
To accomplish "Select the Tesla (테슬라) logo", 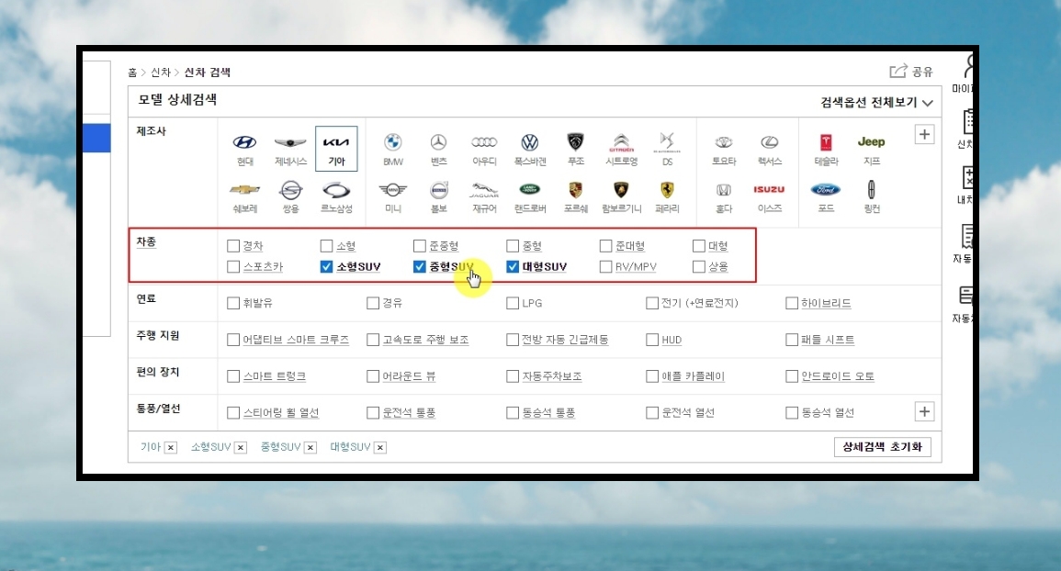I will click(x=826, y=143).
